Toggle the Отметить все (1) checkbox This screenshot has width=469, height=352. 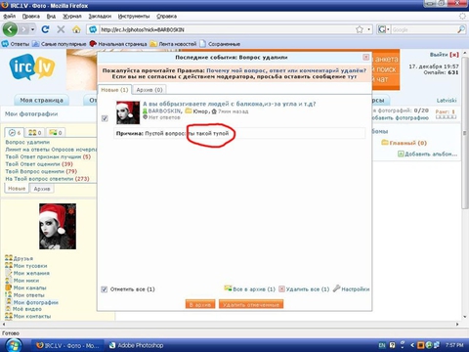tap(105, 289)
